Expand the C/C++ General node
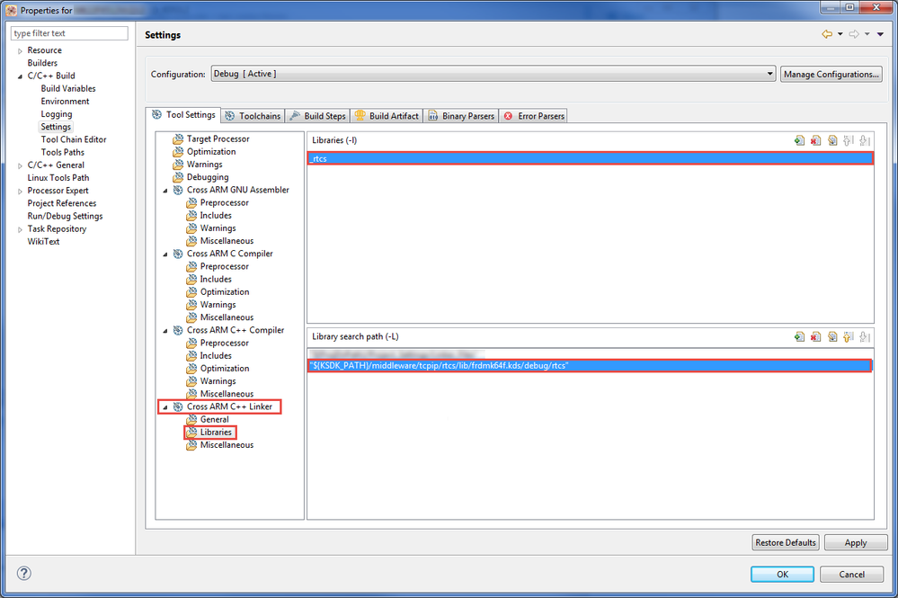Image resolution: width=898 pixels, height=598 pixels. click(20, 165)
